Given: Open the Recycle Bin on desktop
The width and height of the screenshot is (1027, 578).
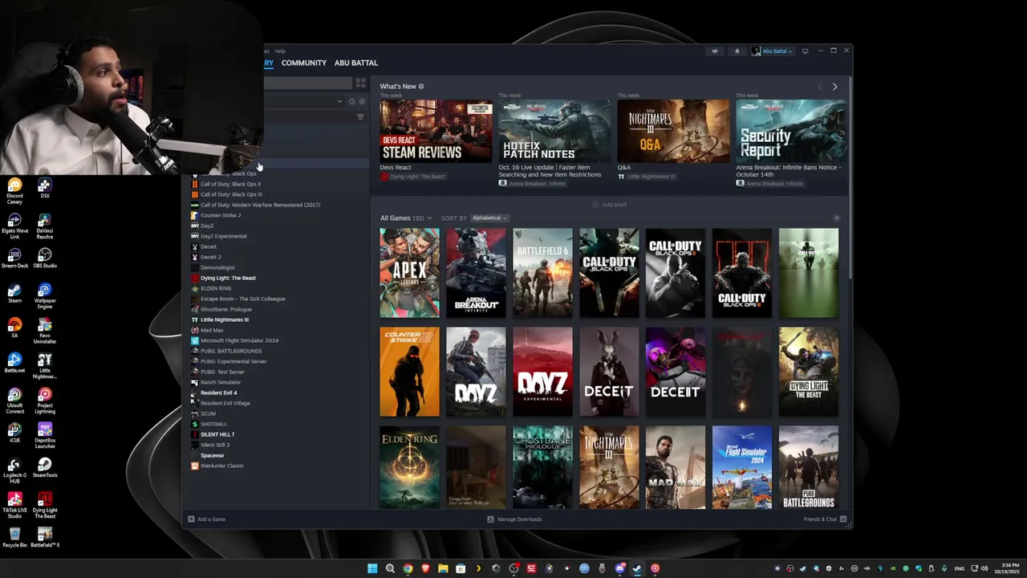Looking at the screenshot, I should tap(14, 537).
